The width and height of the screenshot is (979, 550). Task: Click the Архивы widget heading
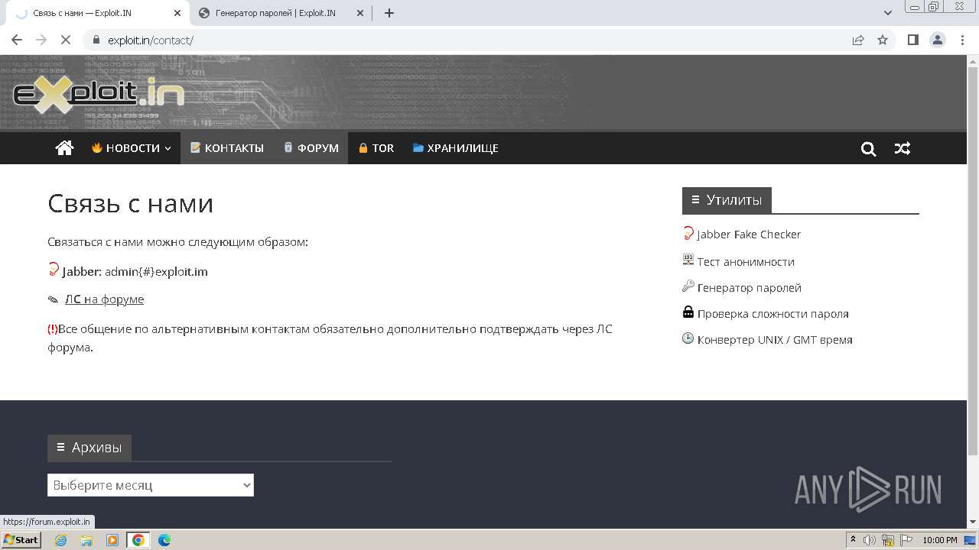pyautogui.click(x=89, y=448)
